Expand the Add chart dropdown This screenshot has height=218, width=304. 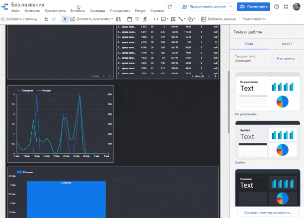[x=112, y=19]
